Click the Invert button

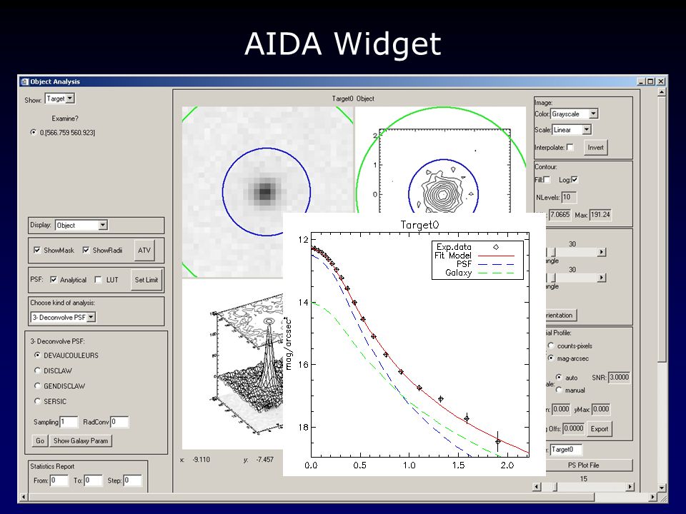(595, 148)
